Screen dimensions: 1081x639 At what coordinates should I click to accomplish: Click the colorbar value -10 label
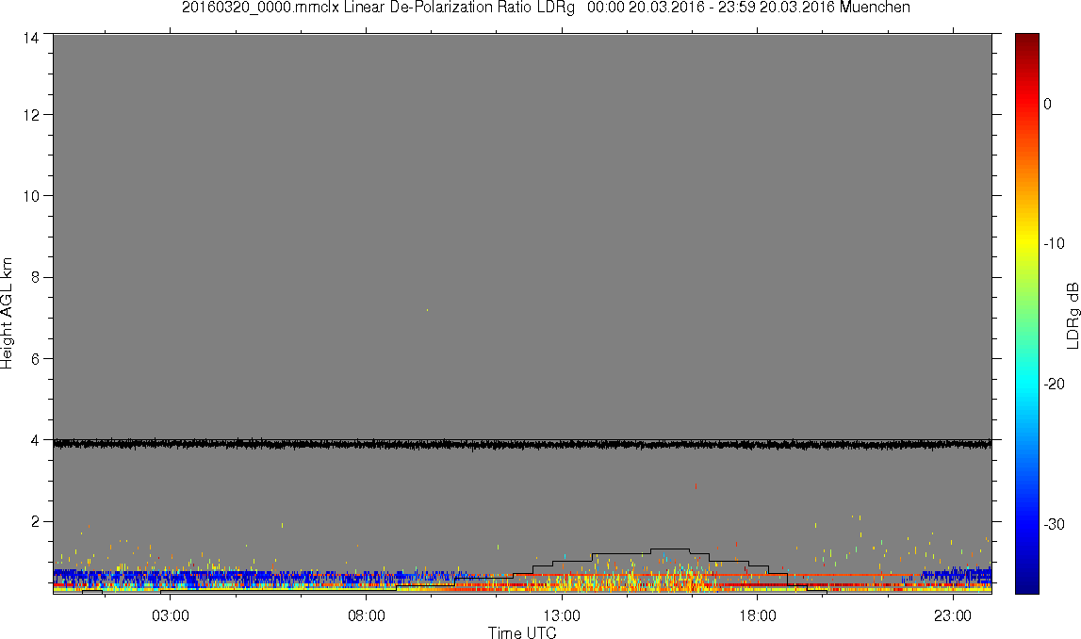tap(1054, 243)
